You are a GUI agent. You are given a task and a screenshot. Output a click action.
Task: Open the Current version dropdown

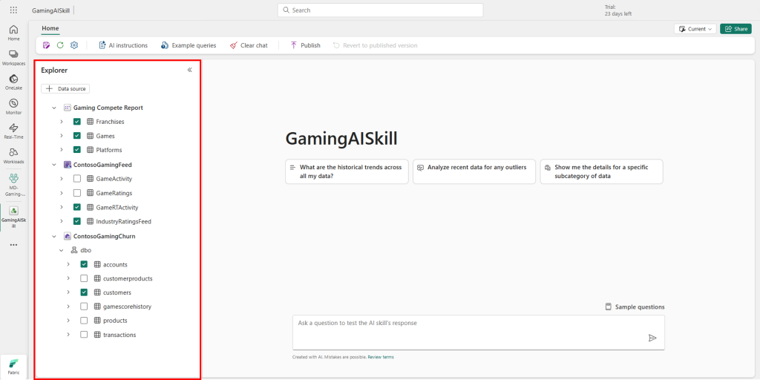(x=695, y=29)
